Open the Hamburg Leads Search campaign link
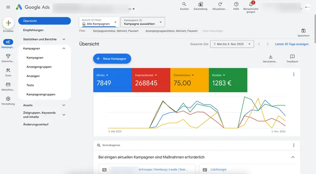The height and width of the screenshot is (174, 316). pyautogui.click(x=163, y=169)
